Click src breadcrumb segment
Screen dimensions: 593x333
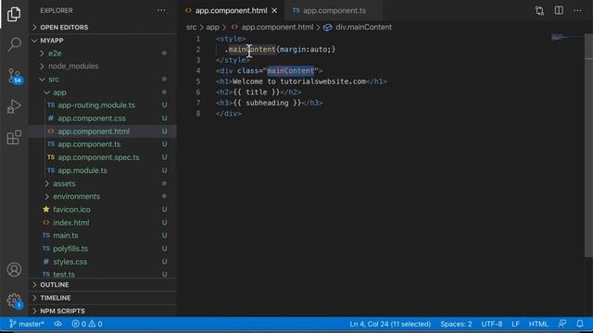[191, 27]
